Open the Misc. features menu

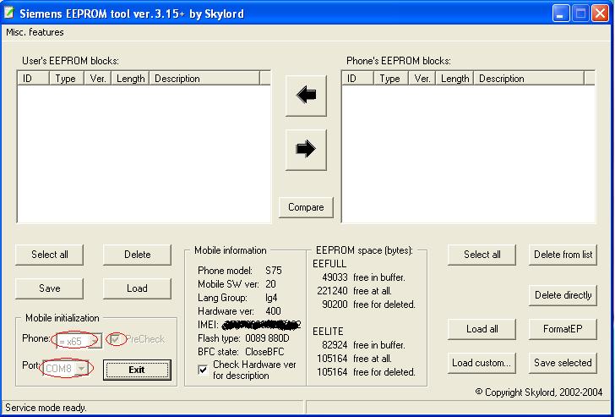[x=35, y=32]
